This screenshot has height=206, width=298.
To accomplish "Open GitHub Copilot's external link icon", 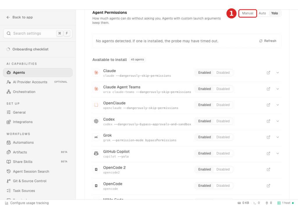I will coord(268,153).
